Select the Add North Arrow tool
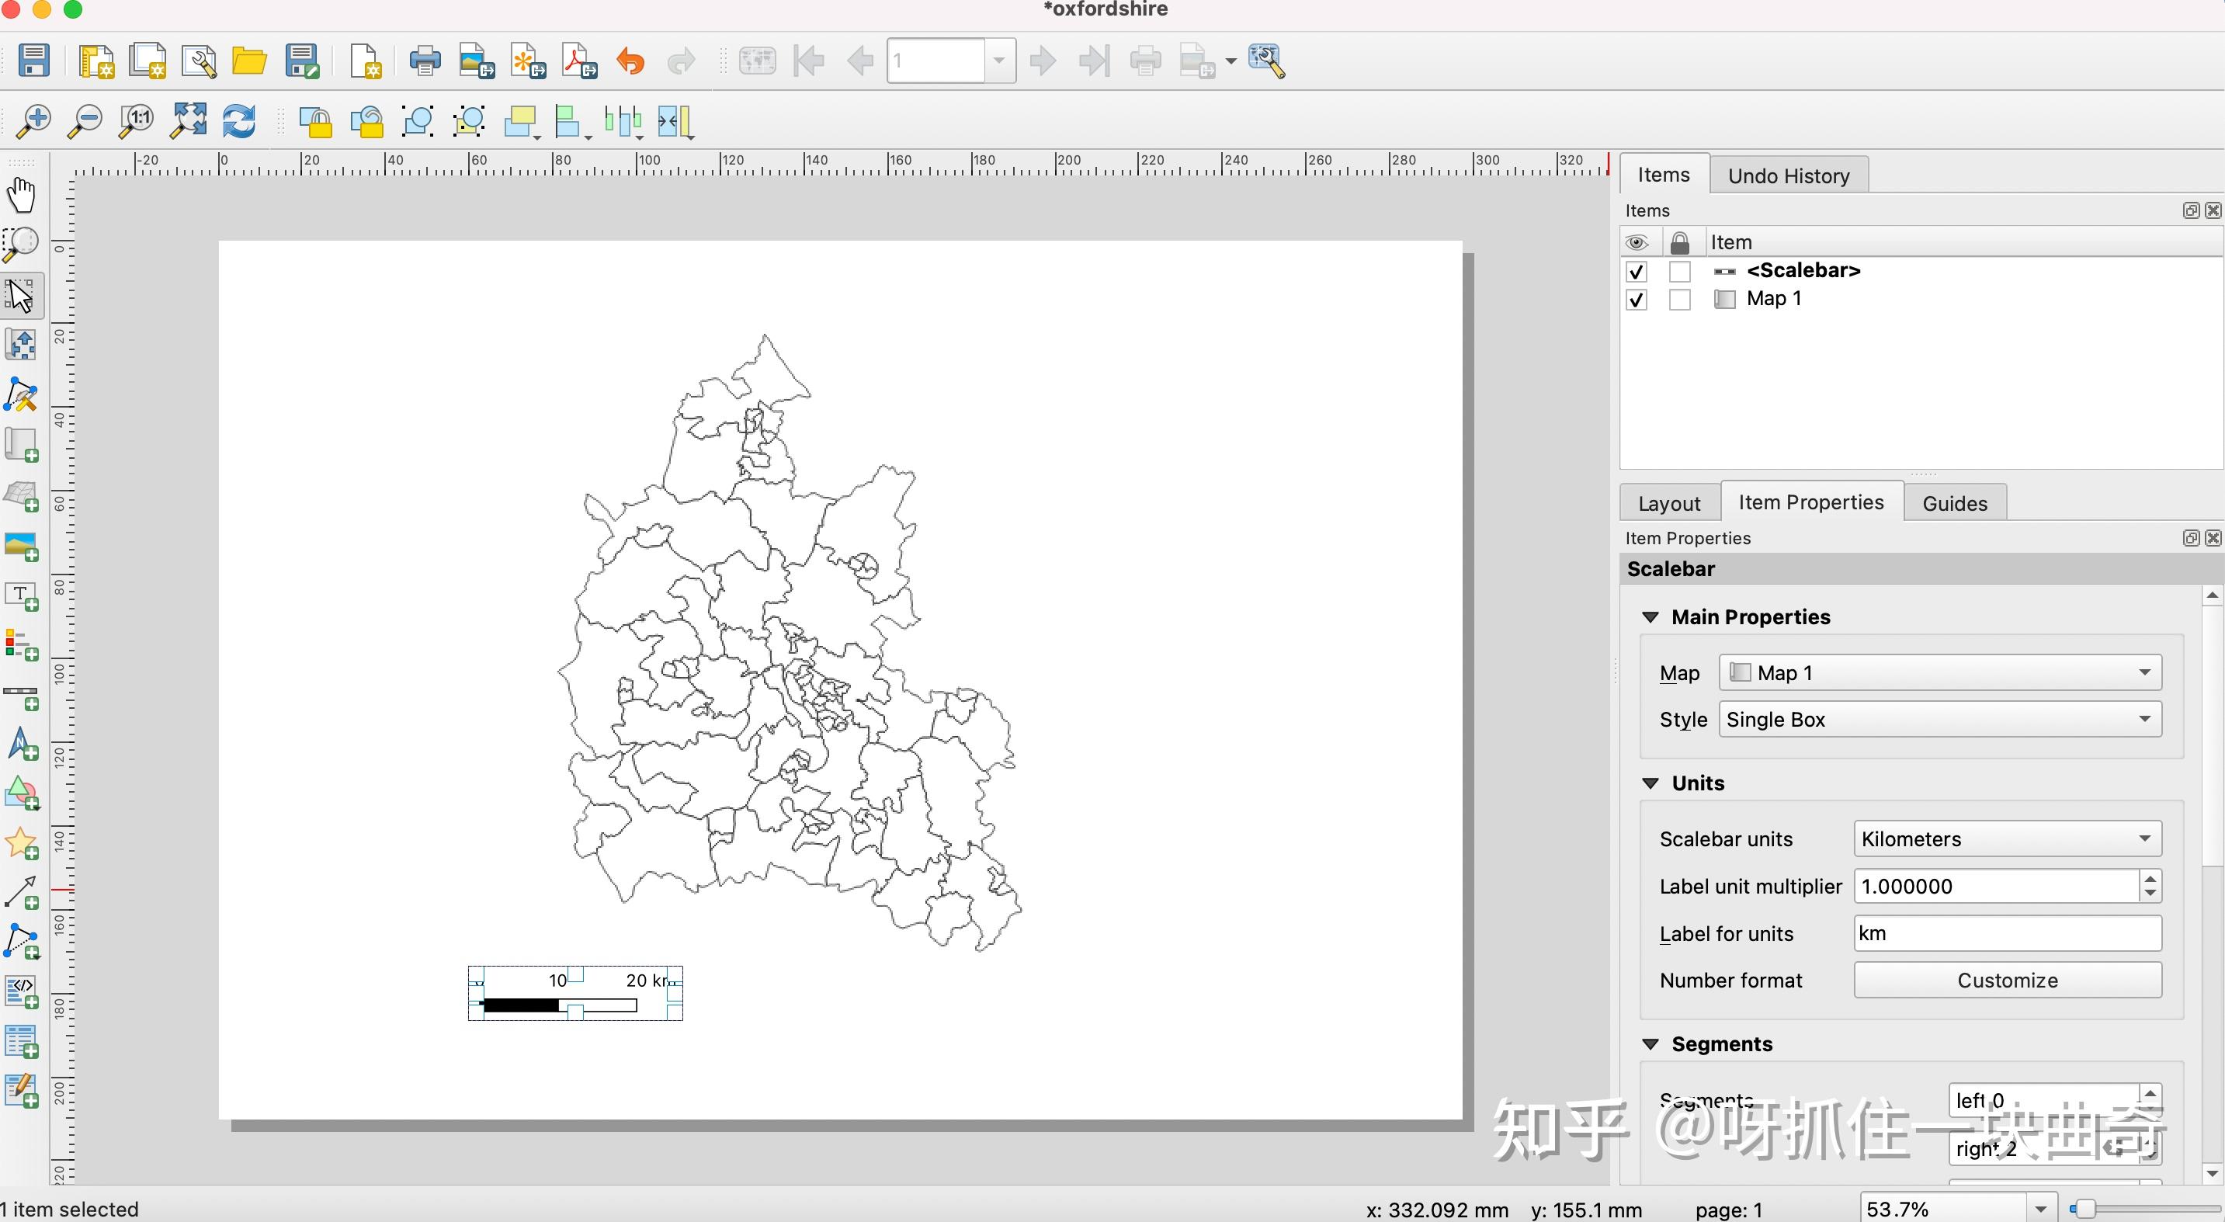 tap(21, 744)
